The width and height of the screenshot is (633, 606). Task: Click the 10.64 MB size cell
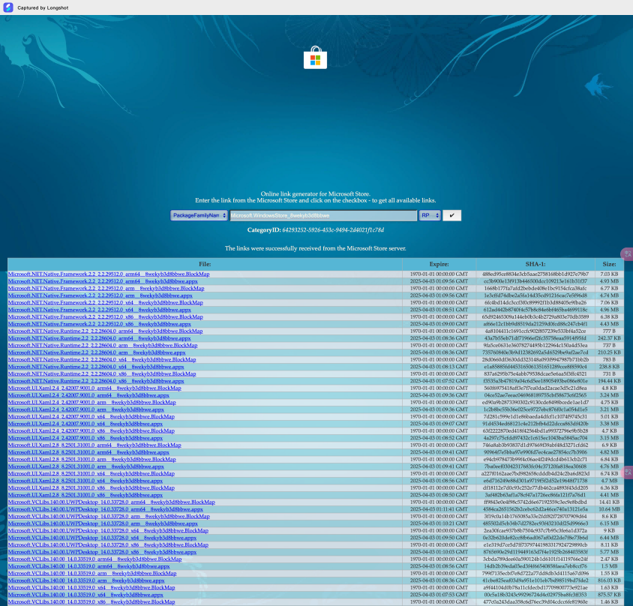[x=609, y=509]
